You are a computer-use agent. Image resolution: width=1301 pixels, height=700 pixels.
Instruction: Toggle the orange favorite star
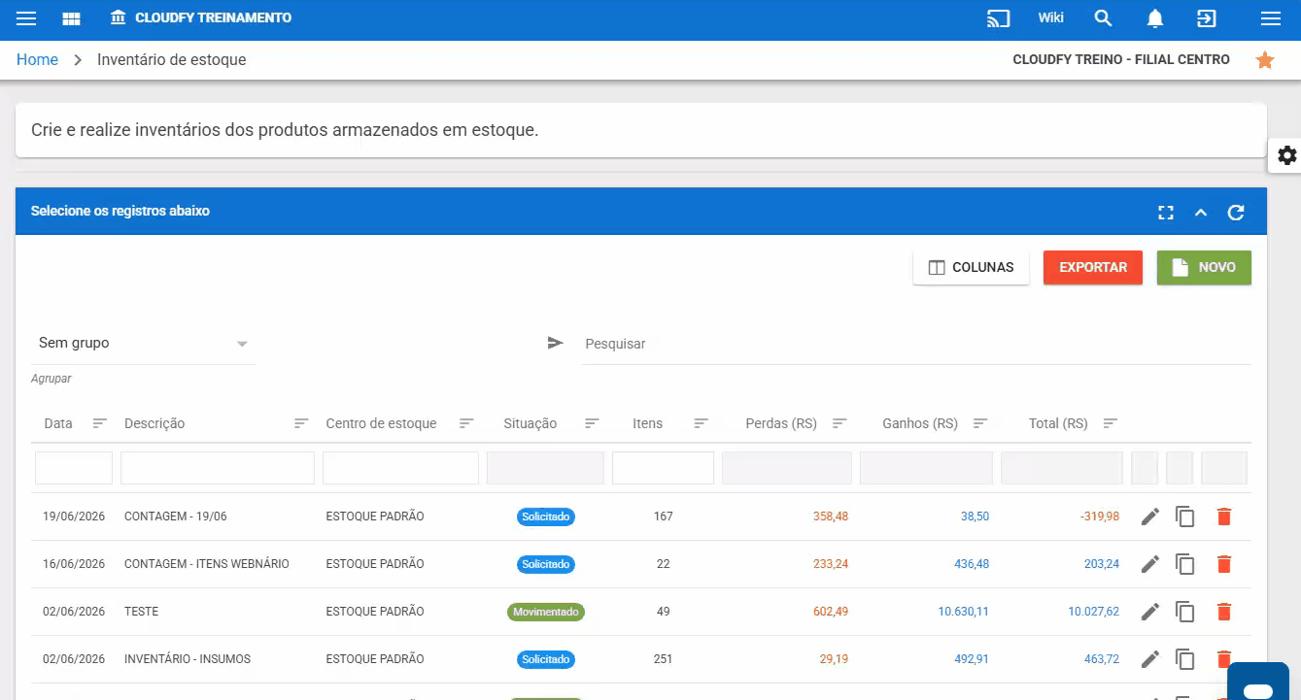pyautogui.click(x=1265, y=60)
